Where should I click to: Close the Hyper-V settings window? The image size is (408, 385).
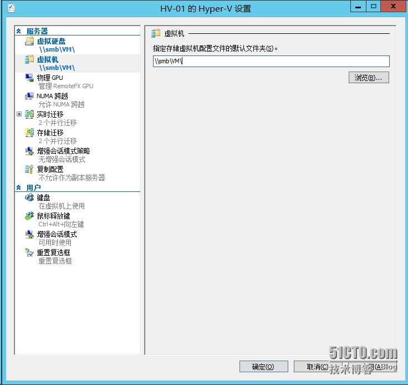[x=394, y=6]
